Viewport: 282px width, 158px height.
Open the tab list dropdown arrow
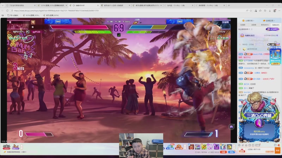click(x=2, y=5)
